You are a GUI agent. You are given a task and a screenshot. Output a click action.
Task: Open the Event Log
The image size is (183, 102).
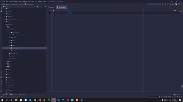click(177, 95)
